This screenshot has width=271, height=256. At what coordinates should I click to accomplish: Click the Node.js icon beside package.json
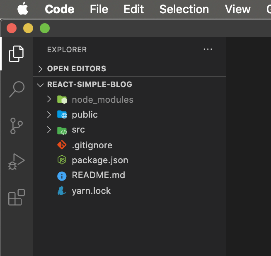click(x=62, y=159)
